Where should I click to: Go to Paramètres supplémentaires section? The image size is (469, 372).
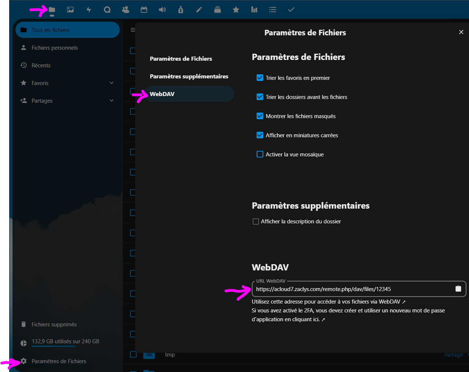189,77
